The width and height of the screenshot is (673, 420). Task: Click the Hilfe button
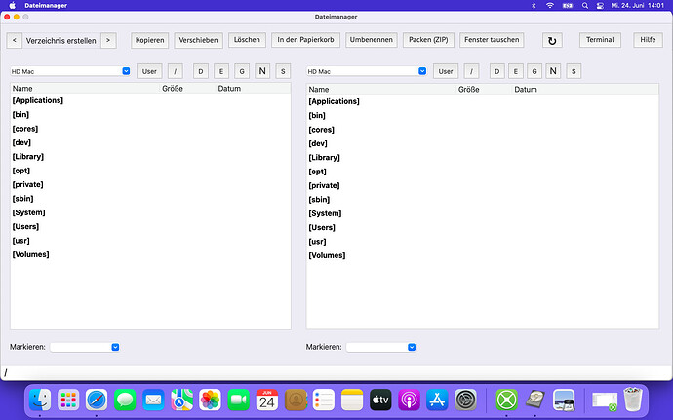click(x=648, y=40)
